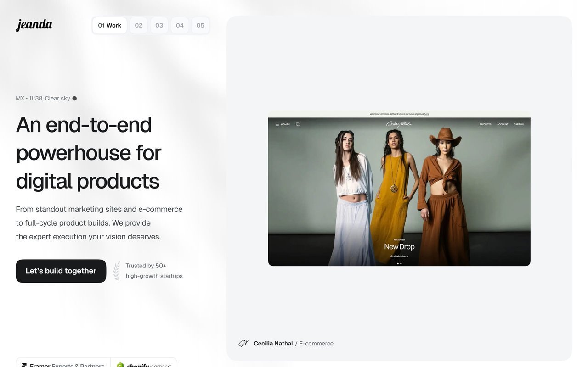Open Account in the preview header
The image size is (588, 367).
pyautogui.click(x=503, y=124)
